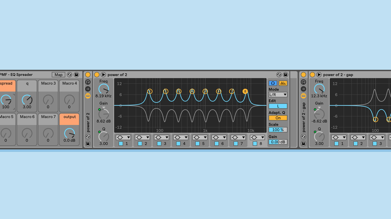Click the output Gain 0.00 dB field

(x=278, y=142)
